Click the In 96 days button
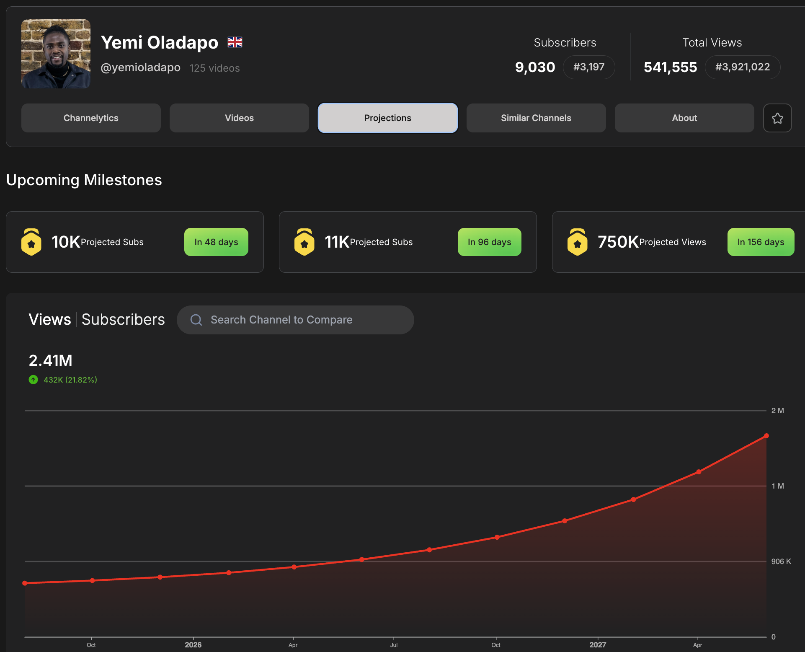This screenshot has width=805, height=652. (x=489, y=242)
